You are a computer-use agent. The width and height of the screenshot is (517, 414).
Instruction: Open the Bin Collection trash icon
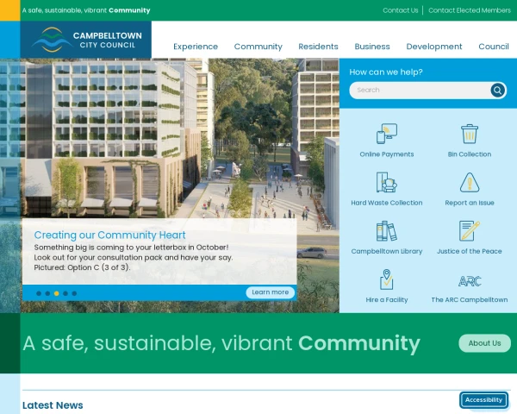tap(470, 134)
